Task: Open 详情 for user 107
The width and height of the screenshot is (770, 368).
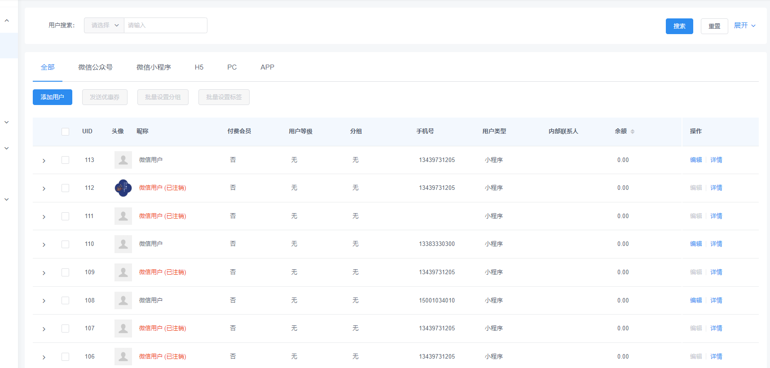Action: pyautogui.click(x=716, y=329)
